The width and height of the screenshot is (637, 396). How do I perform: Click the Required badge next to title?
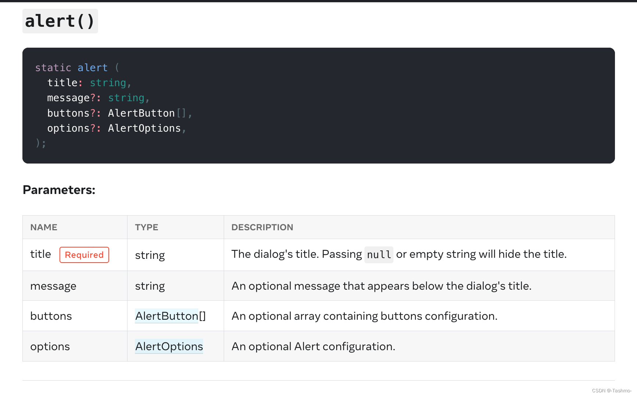coord(84,255)
